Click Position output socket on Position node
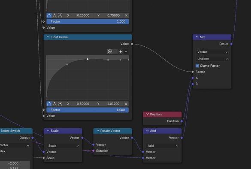 181,121
